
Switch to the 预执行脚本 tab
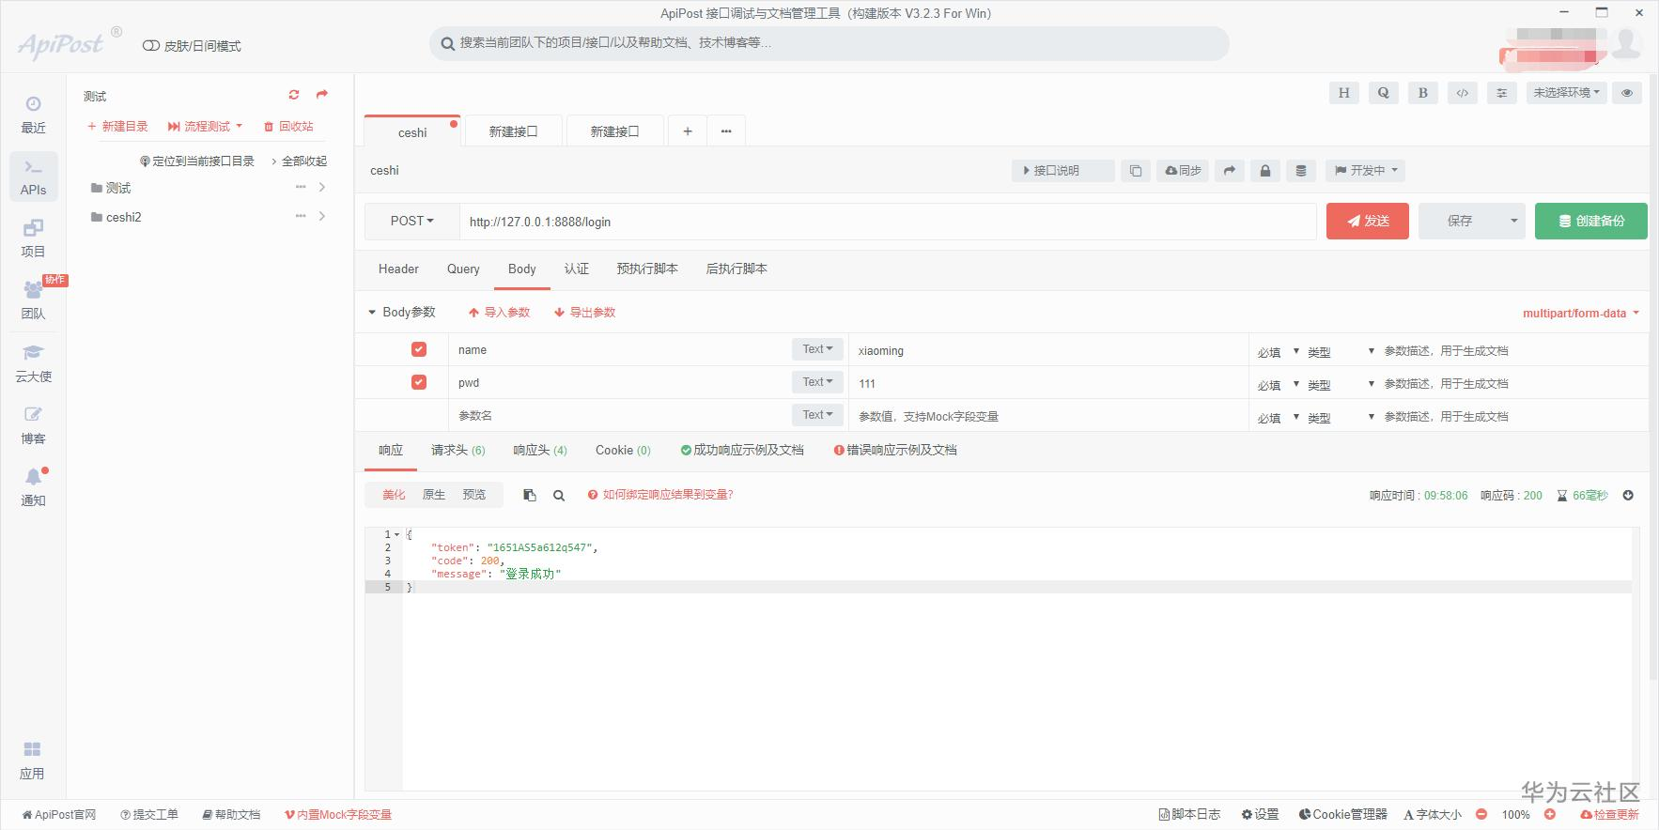(x=647, y=269)
